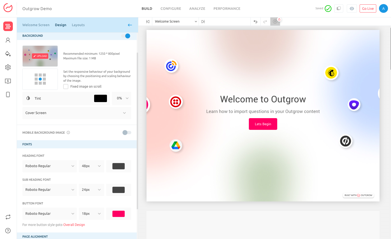Click the Google Drive logo on canvas
The image size is (391, 239).
176,146
